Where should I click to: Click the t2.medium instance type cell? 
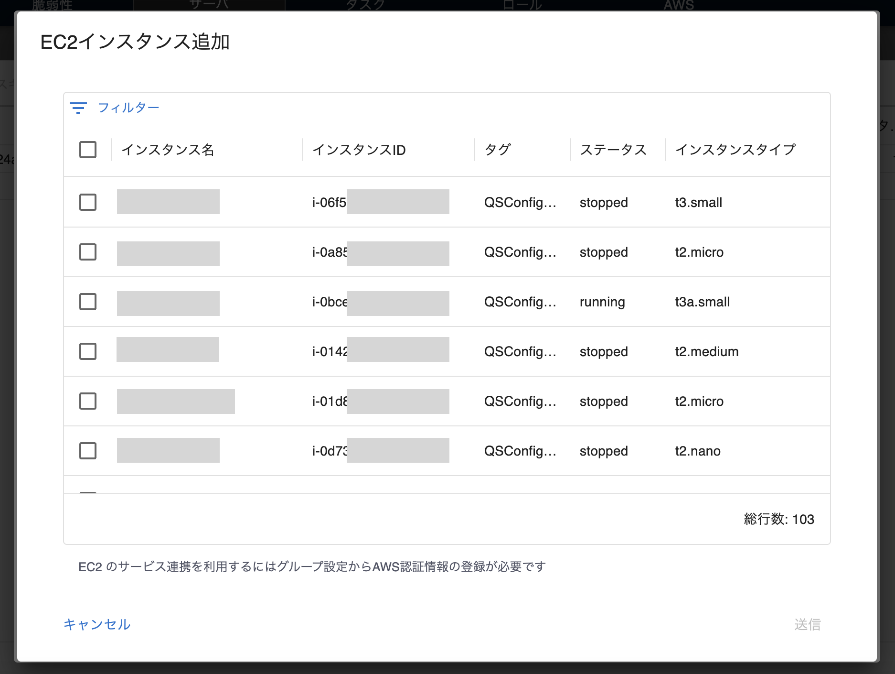pyautogui.click(x=707, y=351)
